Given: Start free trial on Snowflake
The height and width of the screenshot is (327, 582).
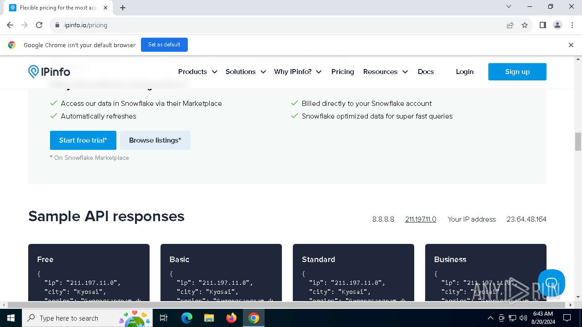Looking at the screenshot, I should (x=83, y=140).
